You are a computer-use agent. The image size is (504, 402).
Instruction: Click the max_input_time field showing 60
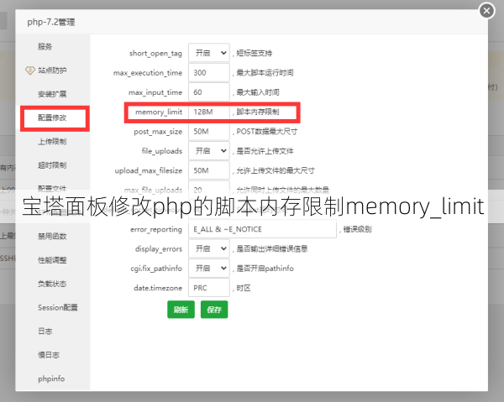(x=209, y=92)
